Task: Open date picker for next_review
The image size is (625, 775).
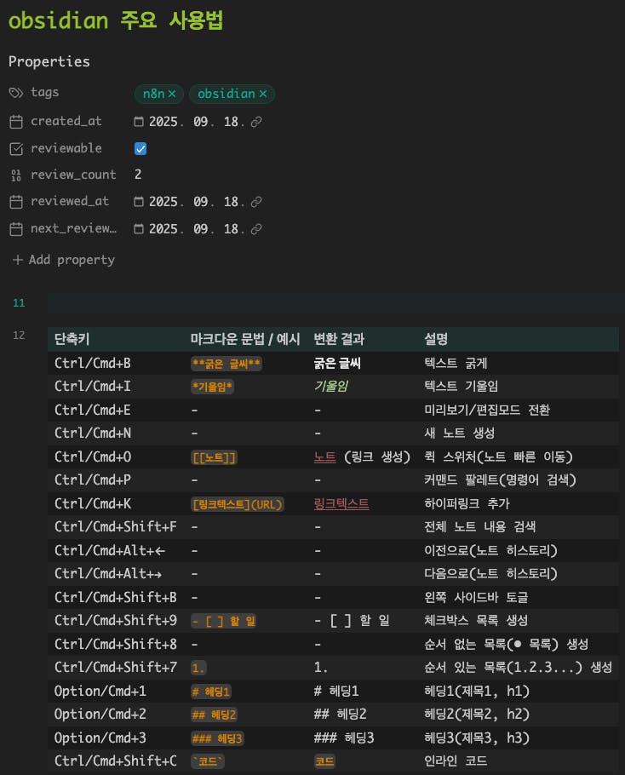Action: point(139,229)
